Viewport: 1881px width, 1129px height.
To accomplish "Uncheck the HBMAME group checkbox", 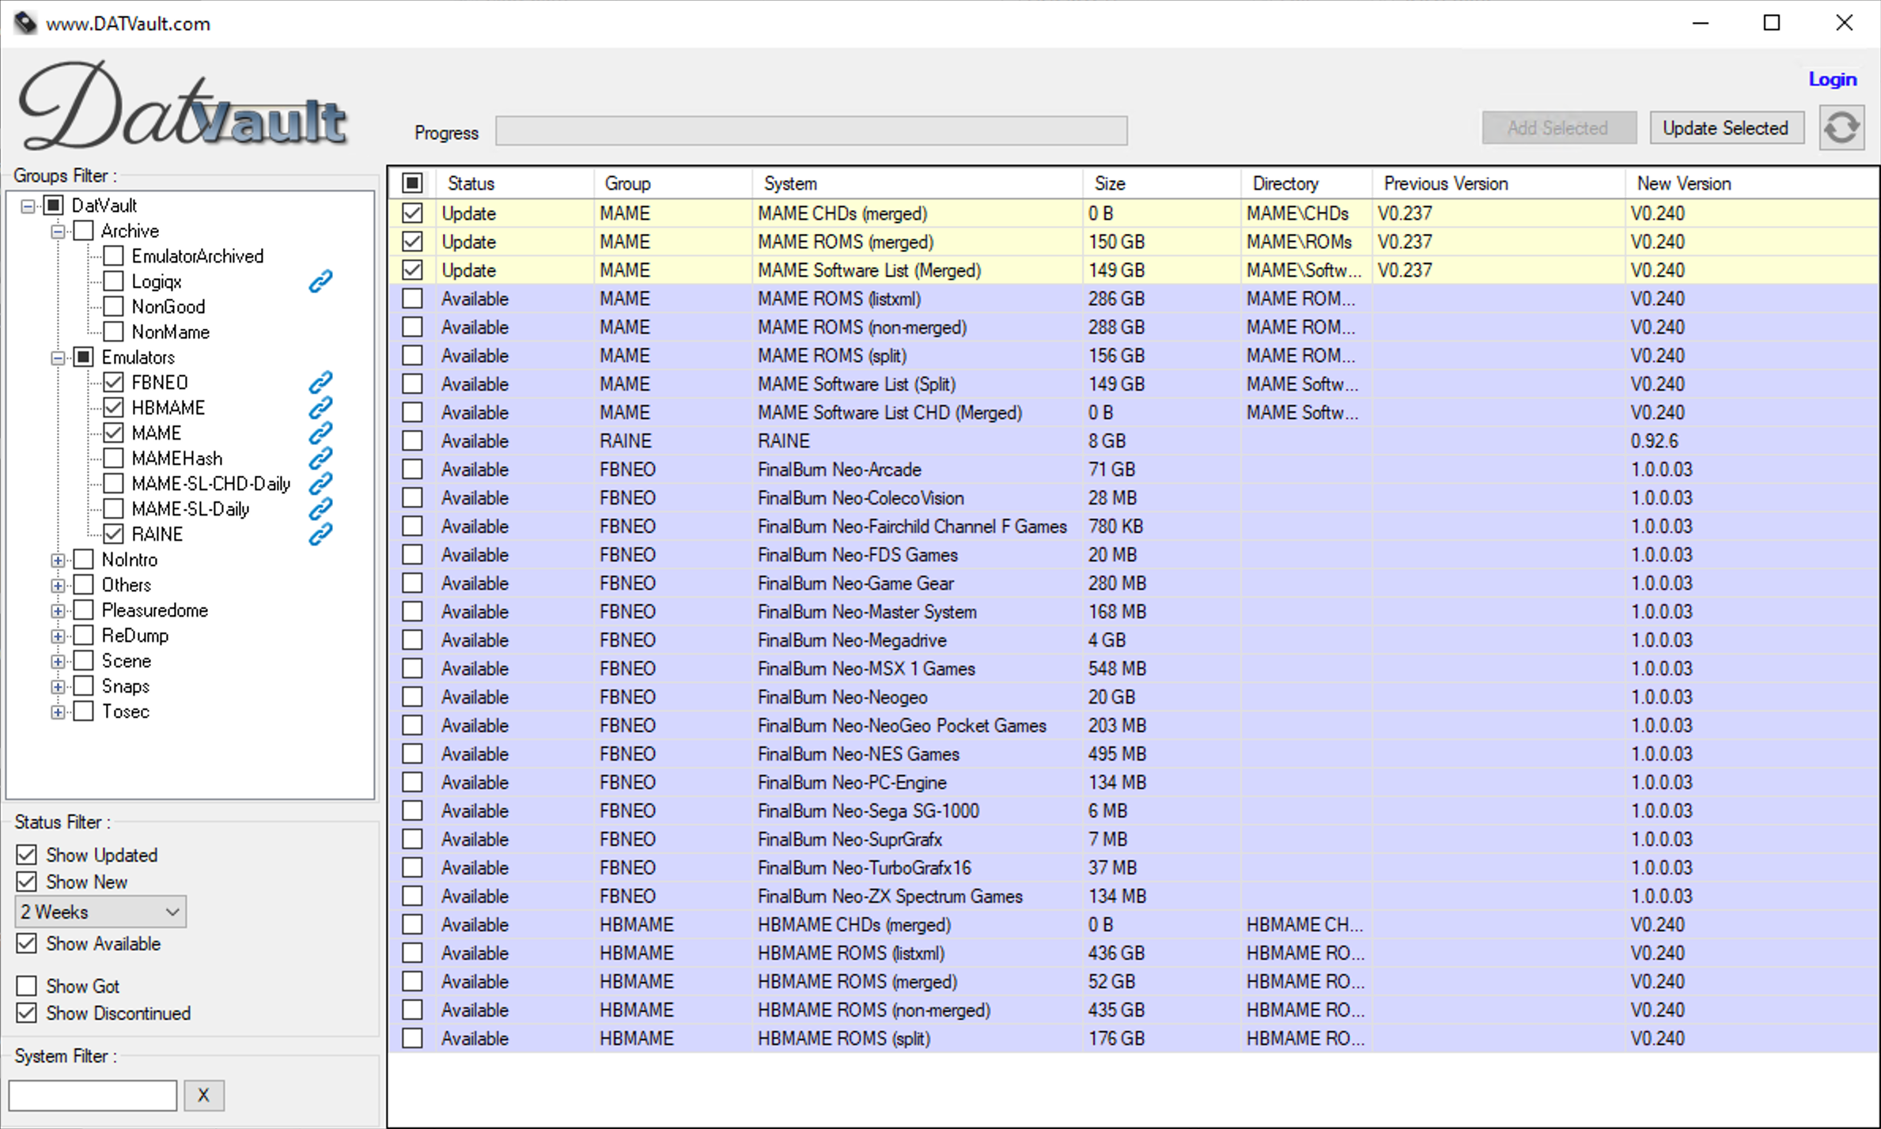I will (x=114, y=408).
